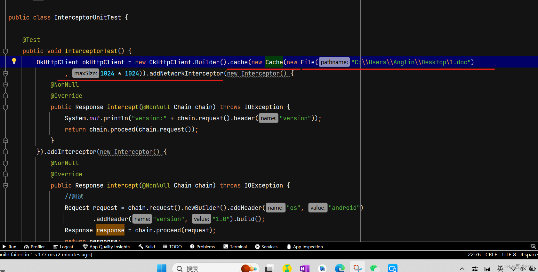This screenshot has height=272, width=538.
Task: Open App Quality Insights panel
Action: (x=106, y=247)
